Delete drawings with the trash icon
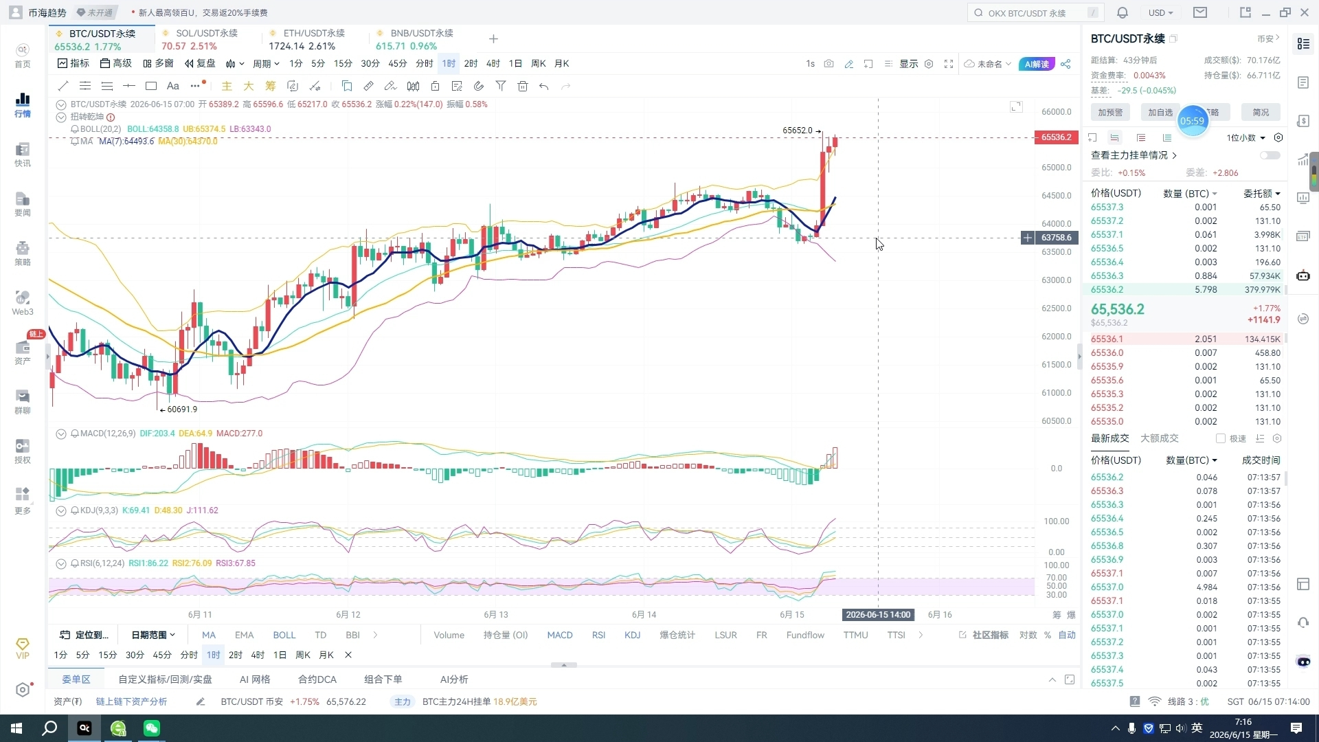This screenshot has height=742, width=1319. click(523, 86)
